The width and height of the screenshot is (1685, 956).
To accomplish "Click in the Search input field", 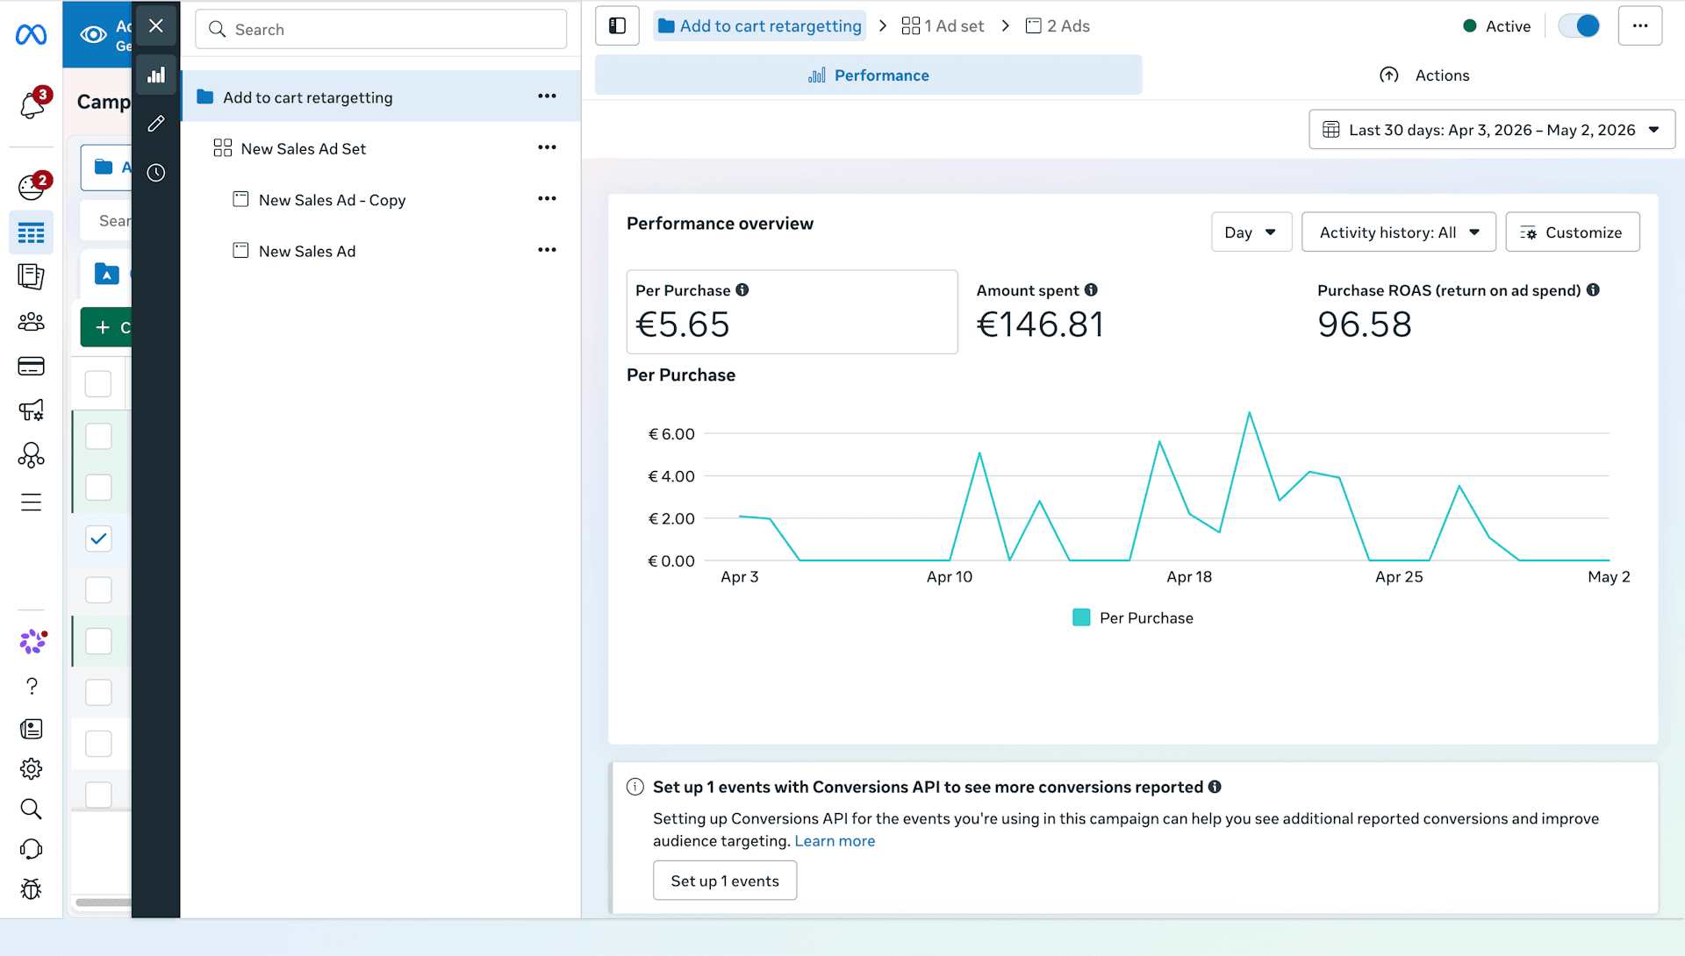I will click(381, 29).
